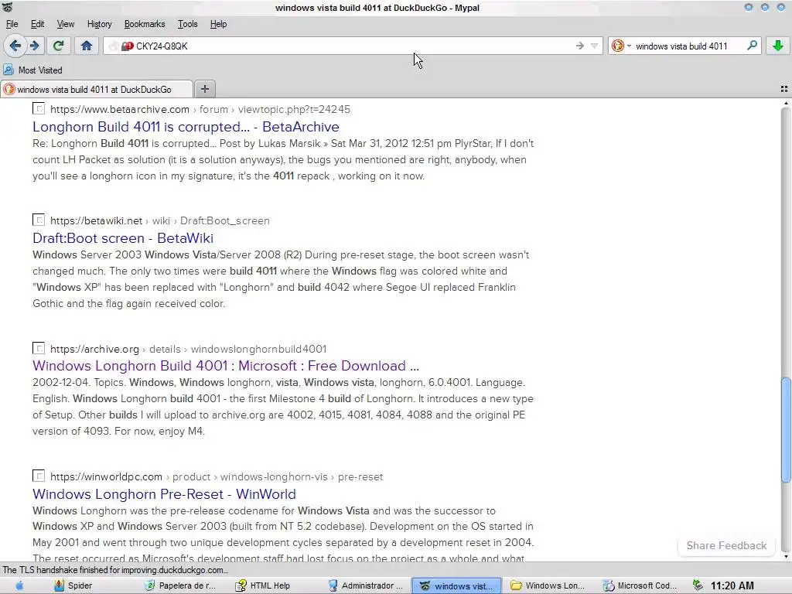Open the search engine selector dropdown
This screenshot has width=792, height=594.
[621, 46]
